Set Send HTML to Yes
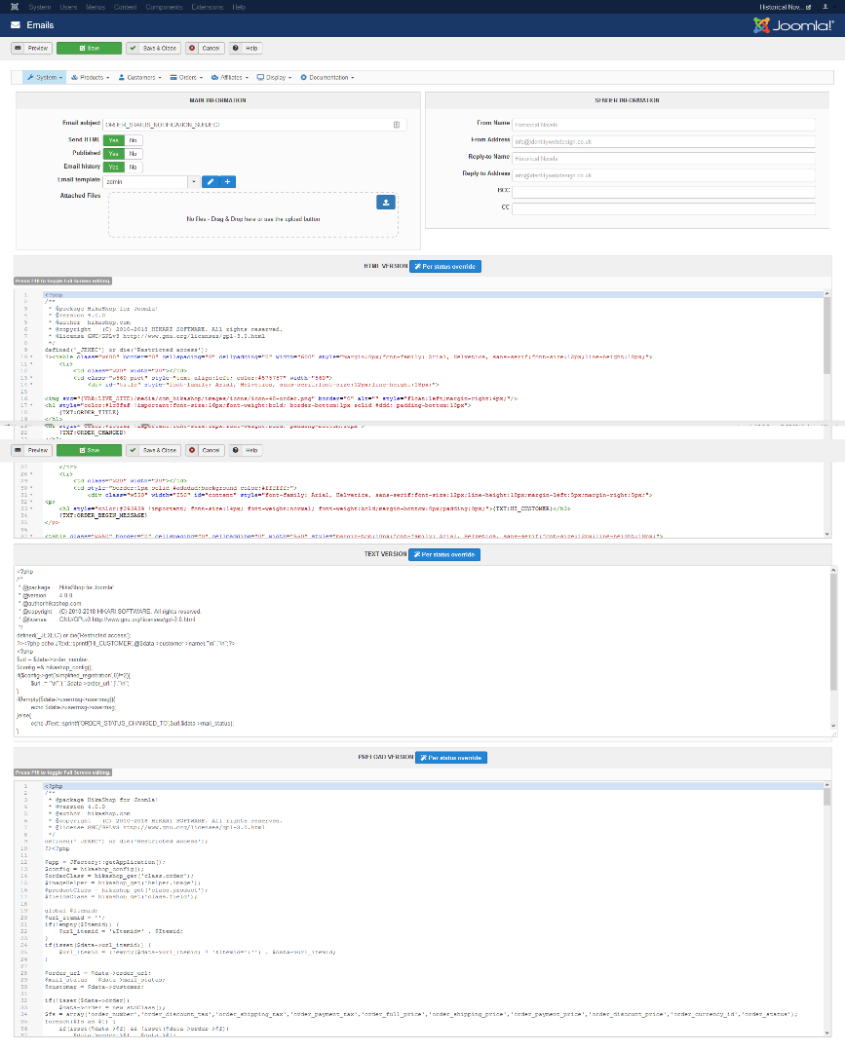Image resolution: width=845 pixels, height=1052 pixels. pyautogui.click(x=113, y=140)
